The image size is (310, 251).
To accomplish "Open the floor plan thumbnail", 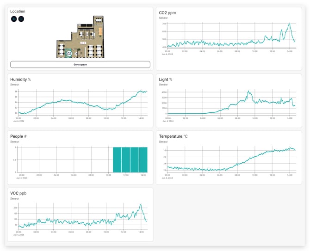I will 80,37.
